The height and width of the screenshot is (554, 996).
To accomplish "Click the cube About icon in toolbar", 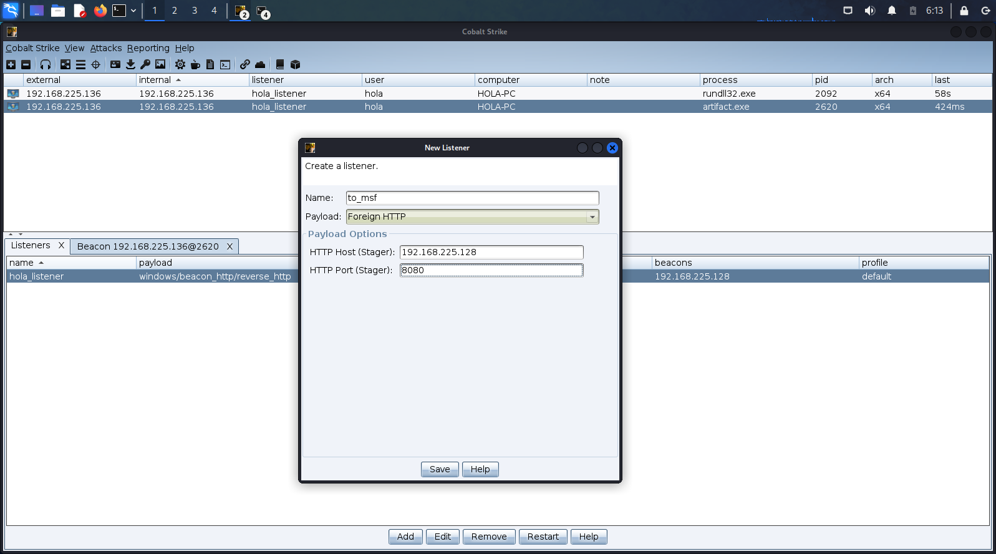I will (x=296, y=64).
